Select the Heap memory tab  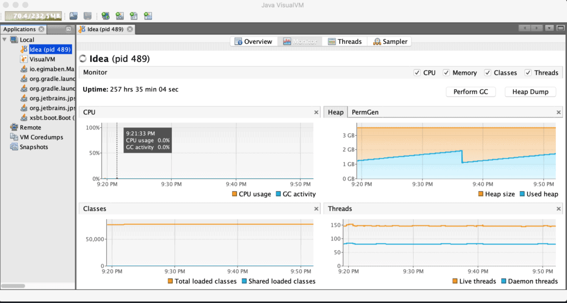[x=336, y=112]
